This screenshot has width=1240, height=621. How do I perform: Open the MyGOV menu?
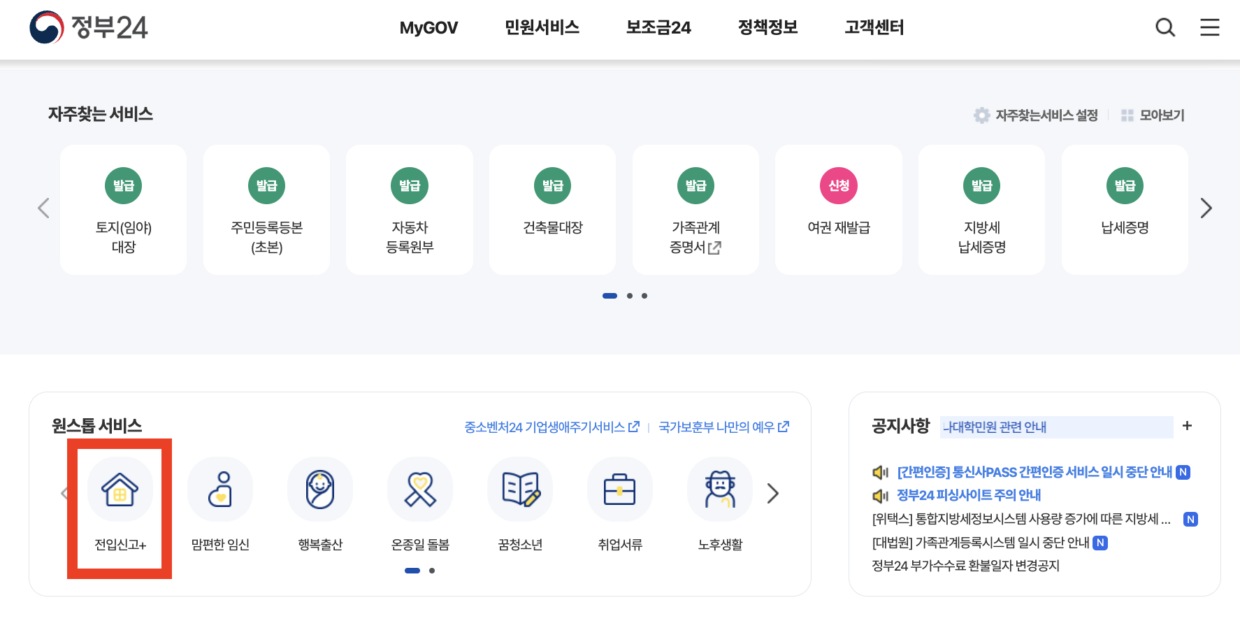point(428,27)
